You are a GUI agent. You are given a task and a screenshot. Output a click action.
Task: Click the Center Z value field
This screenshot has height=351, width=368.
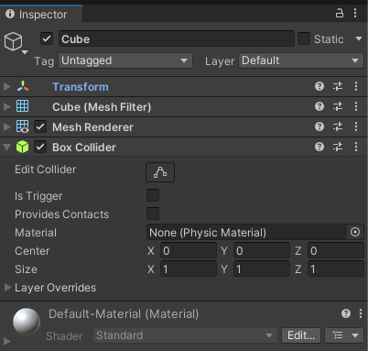click(336, 251)
